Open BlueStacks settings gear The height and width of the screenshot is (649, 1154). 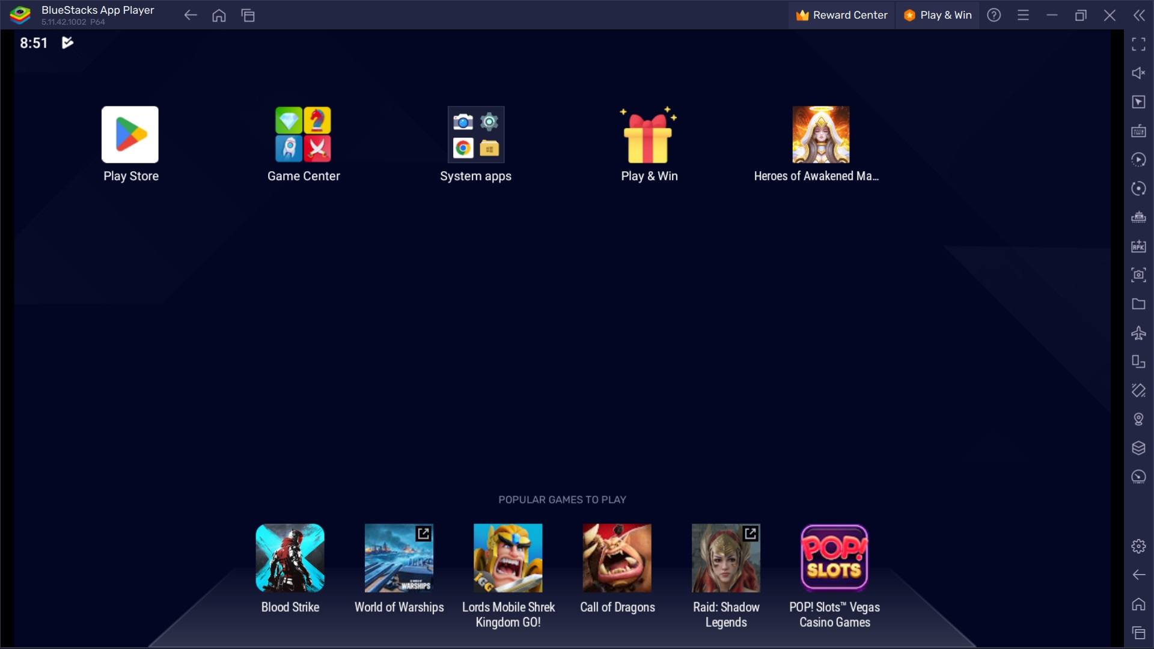(x=1138, y=546)
